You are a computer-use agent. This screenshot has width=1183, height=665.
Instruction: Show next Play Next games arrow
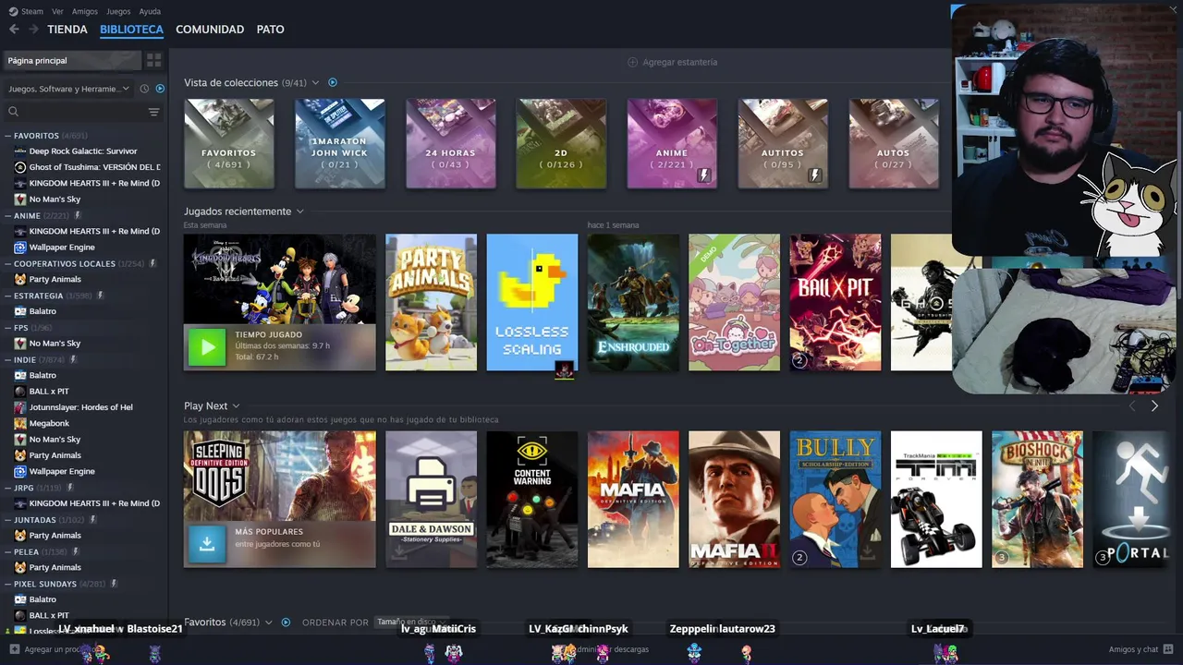[x=1154, y=405]
